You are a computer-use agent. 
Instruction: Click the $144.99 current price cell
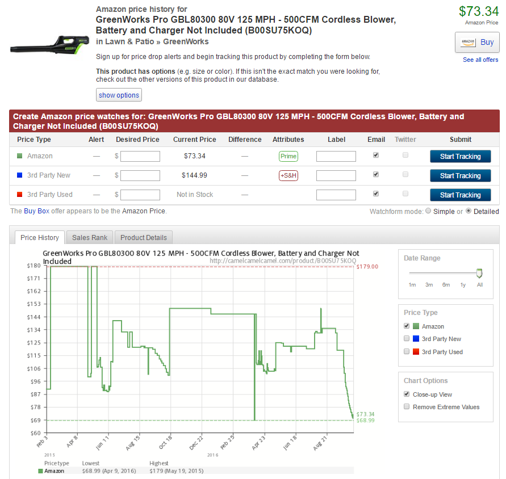click(194, 175)
